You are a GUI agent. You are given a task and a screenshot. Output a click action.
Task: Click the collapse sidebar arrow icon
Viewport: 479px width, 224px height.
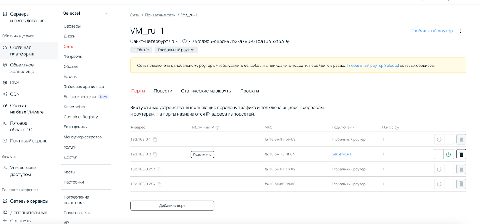pyautogui.click(x=5, y=220)
